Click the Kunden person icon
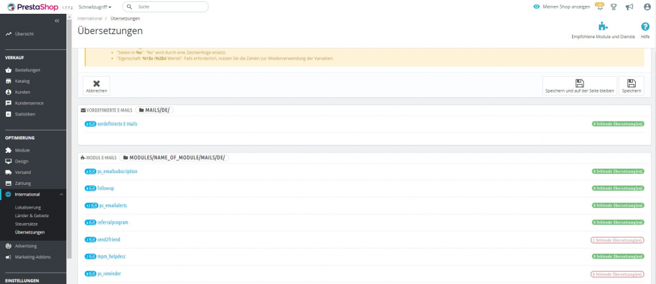This screenshot has height=284, width=656. (9, 92)
